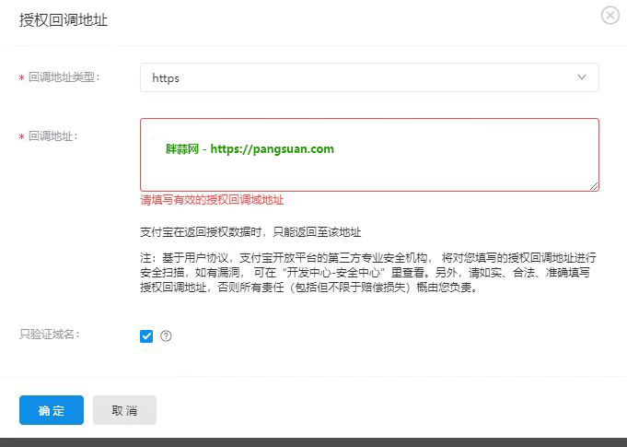Expand the dropdown chevron arrow

[582, 77]
